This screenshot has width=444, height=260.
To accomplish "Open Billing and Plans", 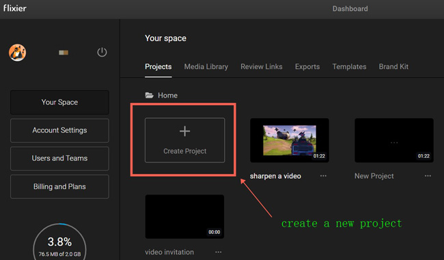I will 59,187.
